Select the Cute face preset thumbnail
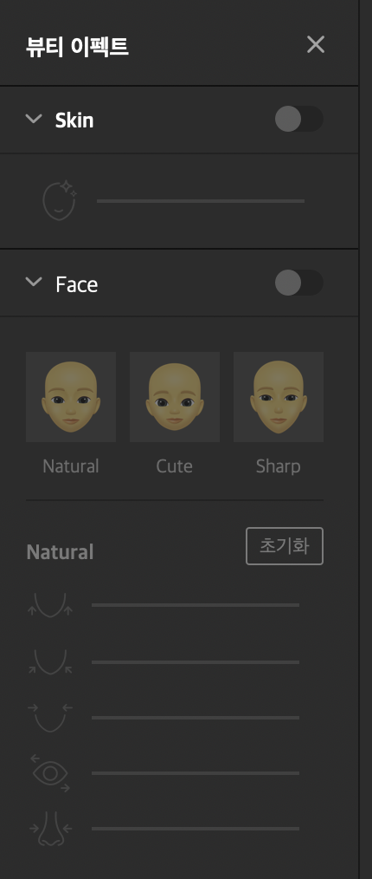Image resolution: width=372 pixels, height=879 pixels. pos(175,397)
